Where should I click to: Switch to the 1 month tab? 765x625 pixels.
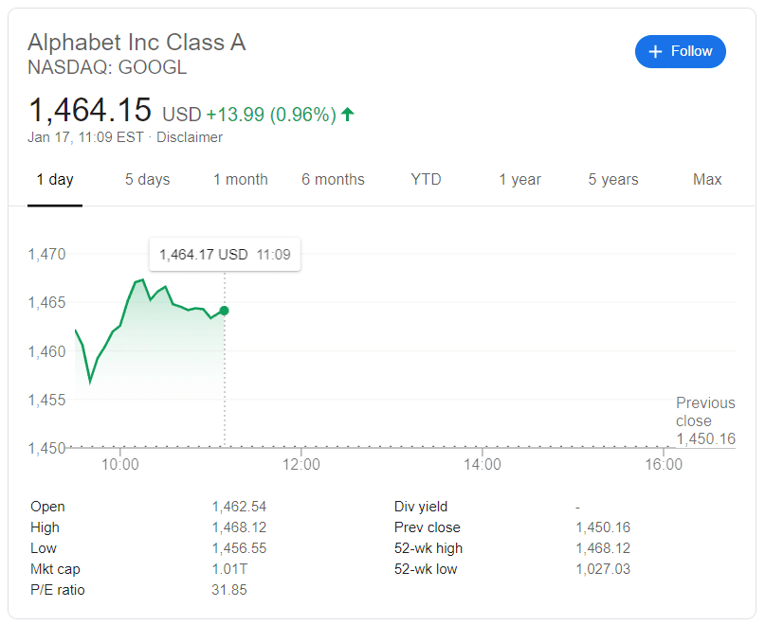click(x=240, y=179)
